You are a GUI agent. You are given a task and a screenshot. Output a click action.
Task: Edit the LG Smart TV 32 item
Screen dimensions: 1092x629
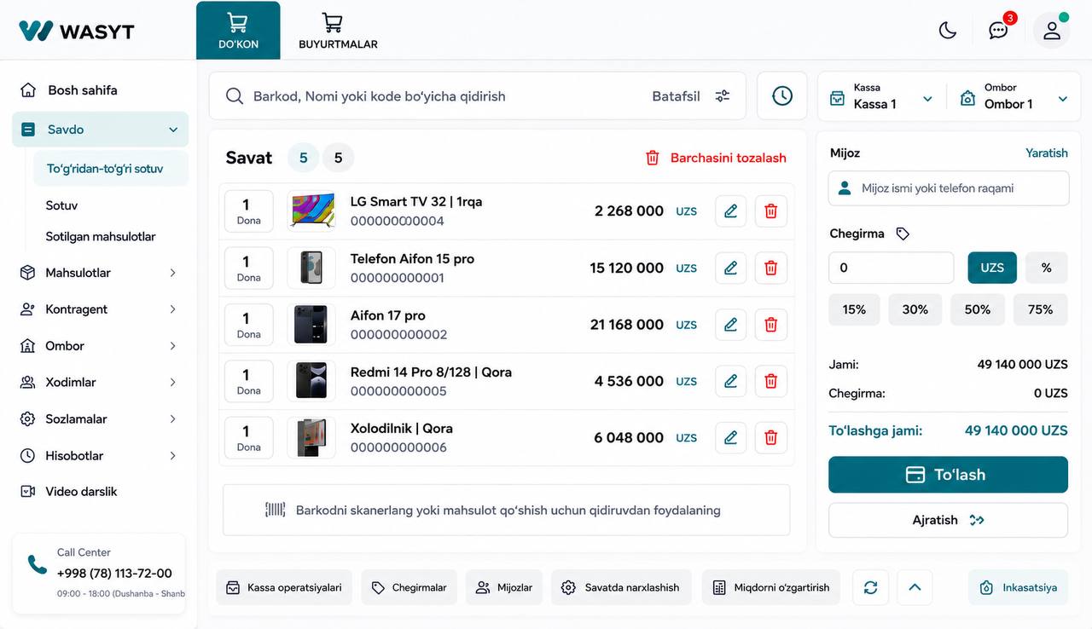730,211
